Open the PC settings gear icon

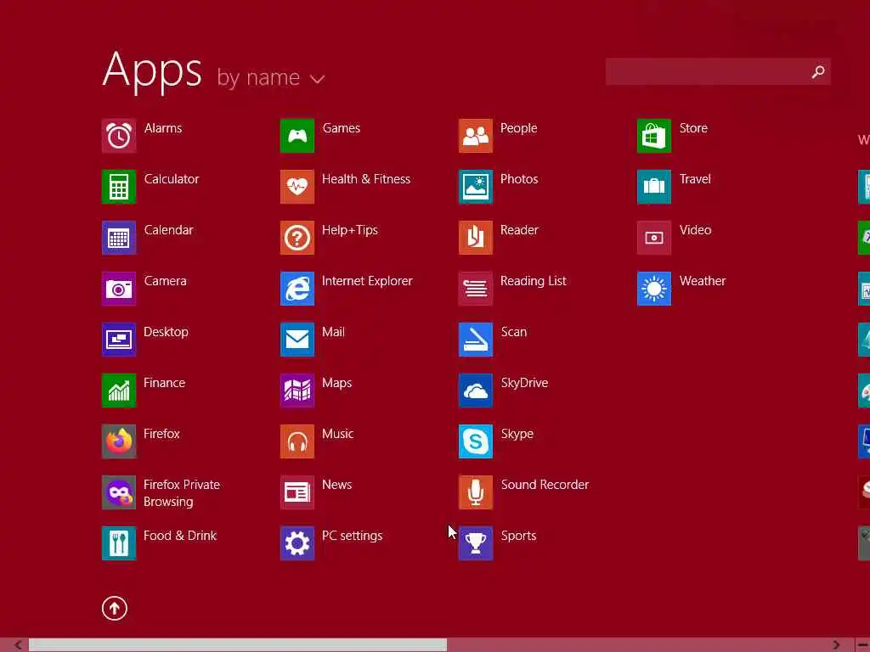pyautogui.click(x=297, y=544)
